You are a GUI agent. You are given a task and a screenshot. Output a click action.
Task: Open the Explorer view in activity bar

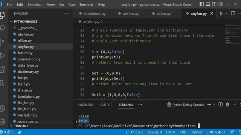click(x=2, y=15)
